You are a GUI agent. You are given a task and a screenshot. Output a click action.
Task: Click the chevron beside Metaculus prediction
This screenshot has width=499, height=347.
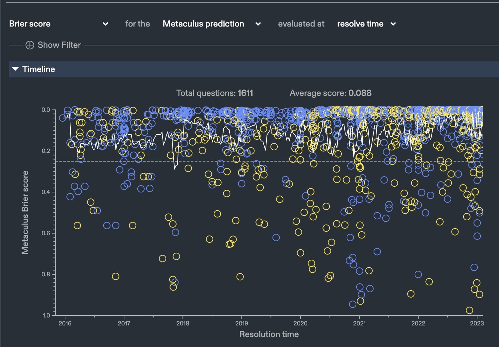pos(258,24)
